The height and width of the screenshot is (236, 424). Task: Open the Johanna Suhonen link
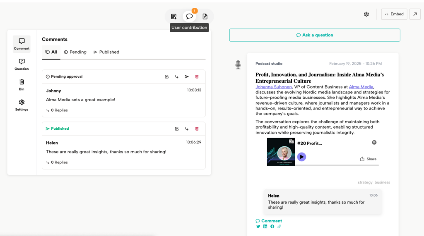(274, 87)
